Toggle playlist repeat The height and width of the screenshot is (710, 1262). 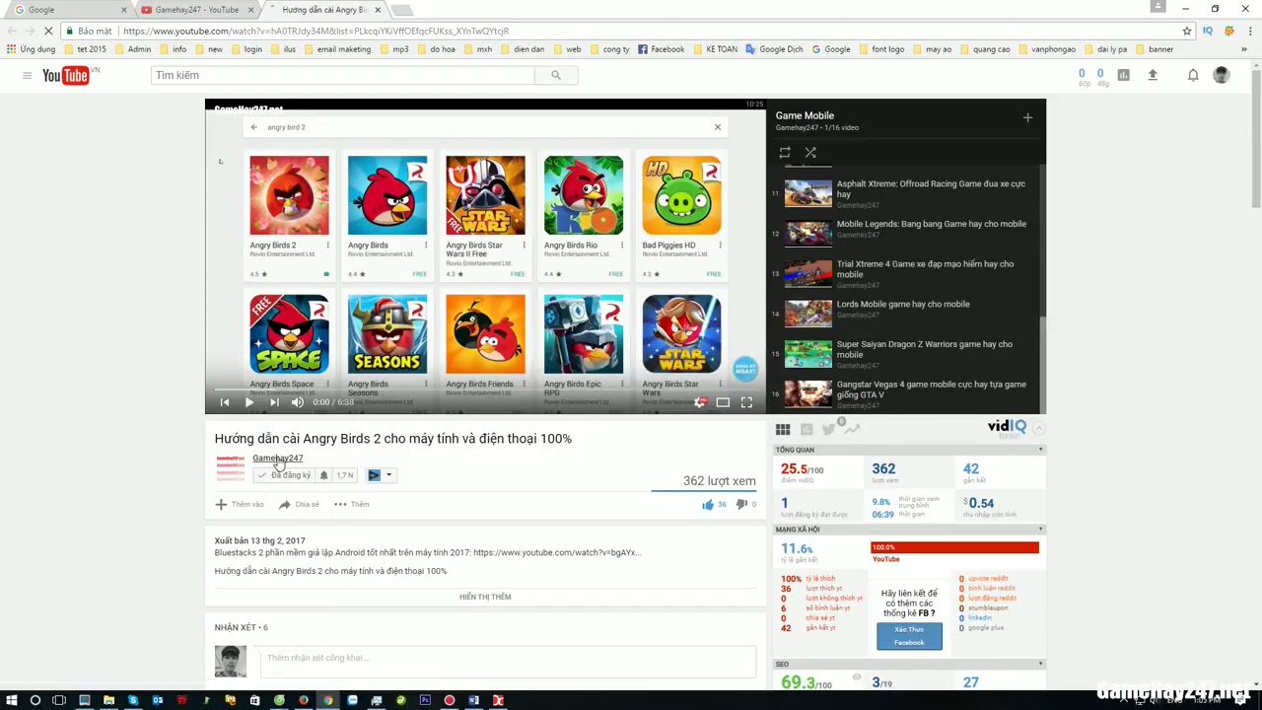point(785,153)
